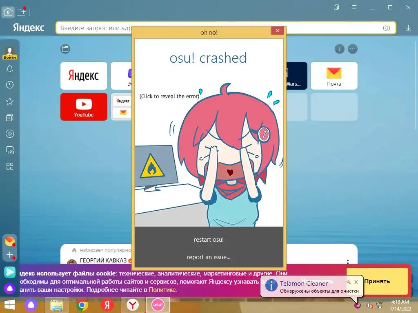
Task: Open a new tab with the plus tab icon
Action: [21, 12]
